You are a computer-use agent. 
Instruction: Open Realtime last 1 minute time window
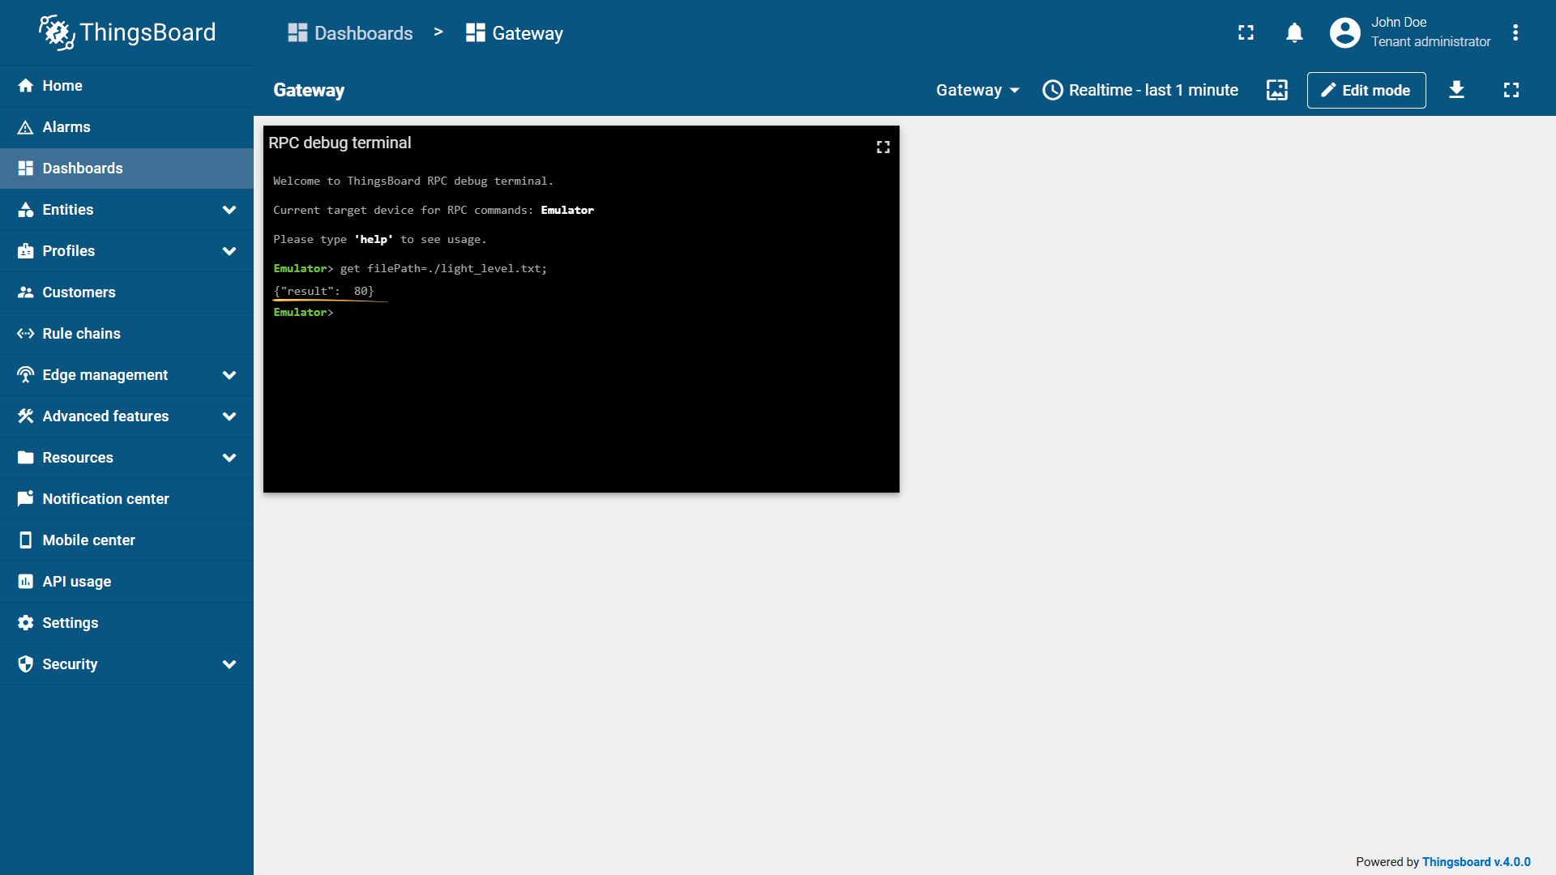1140,90
